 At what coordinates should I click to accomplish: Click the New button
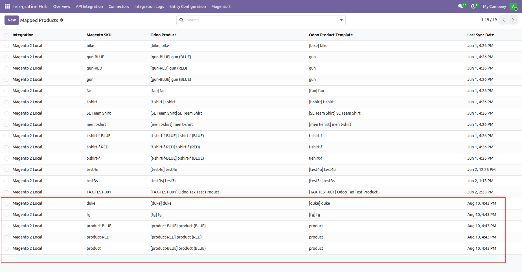pyautogui.click(x=12, y=20)
